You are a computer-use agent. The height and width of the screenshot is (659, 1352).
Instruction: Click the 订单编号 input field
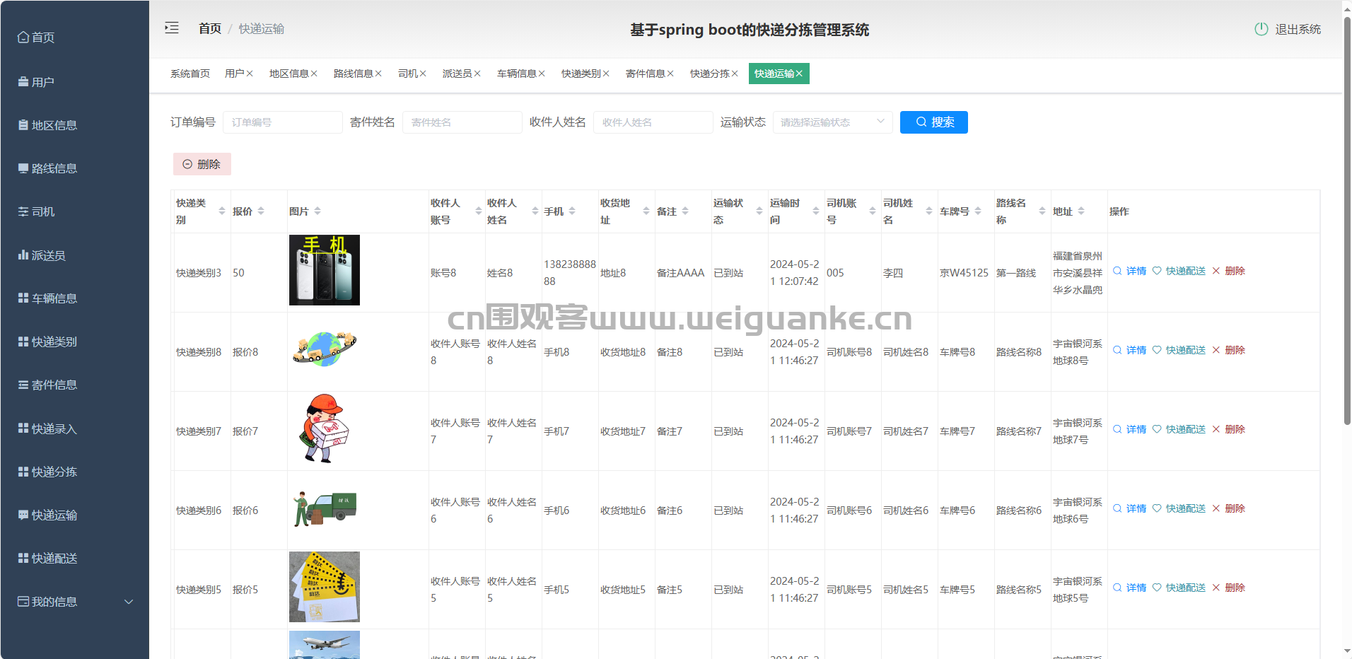click(282, 122)
